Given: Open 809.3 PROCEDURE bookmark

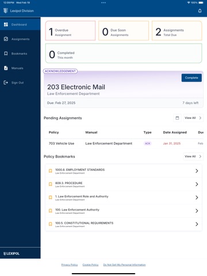Looking at the screenshot, I should 124,184.
